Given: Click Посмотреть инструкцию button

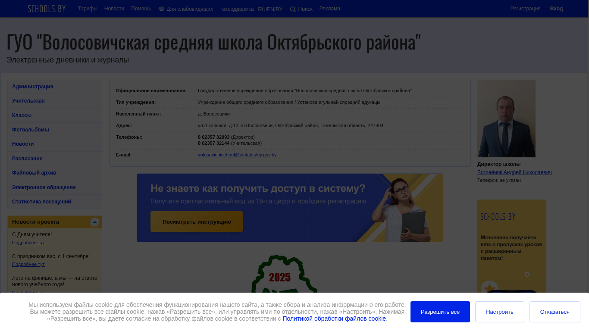Looking at the screenshot, I should coord(197,222).
